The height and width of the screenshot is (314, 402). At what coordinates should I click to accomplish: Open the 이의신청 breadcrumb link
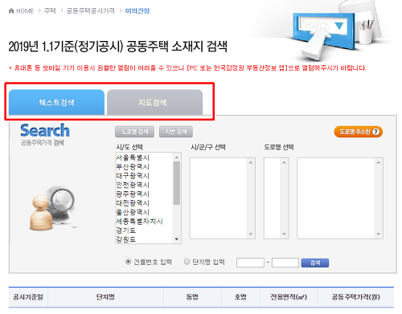click(137, 10)
